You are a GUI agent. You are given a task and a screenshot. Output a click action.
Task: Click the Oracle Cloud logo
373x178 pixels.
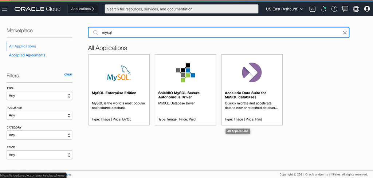coord(38,9)
